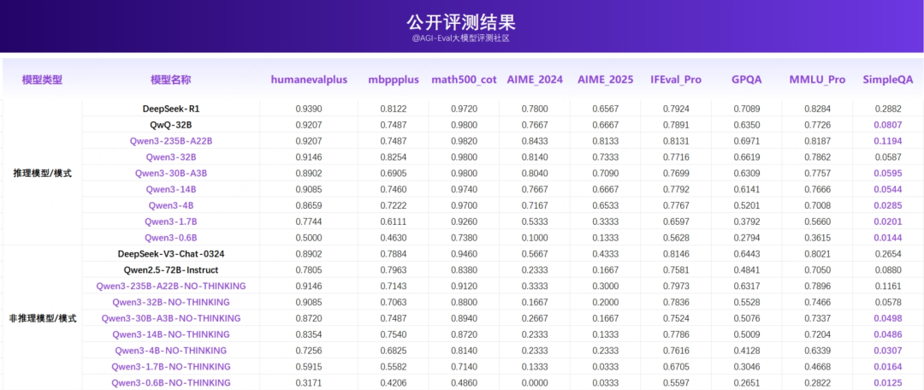This screenshot has width=924, height=390.
Task: Select the AIME_2025 column header
Action: (x=605, y=80)
